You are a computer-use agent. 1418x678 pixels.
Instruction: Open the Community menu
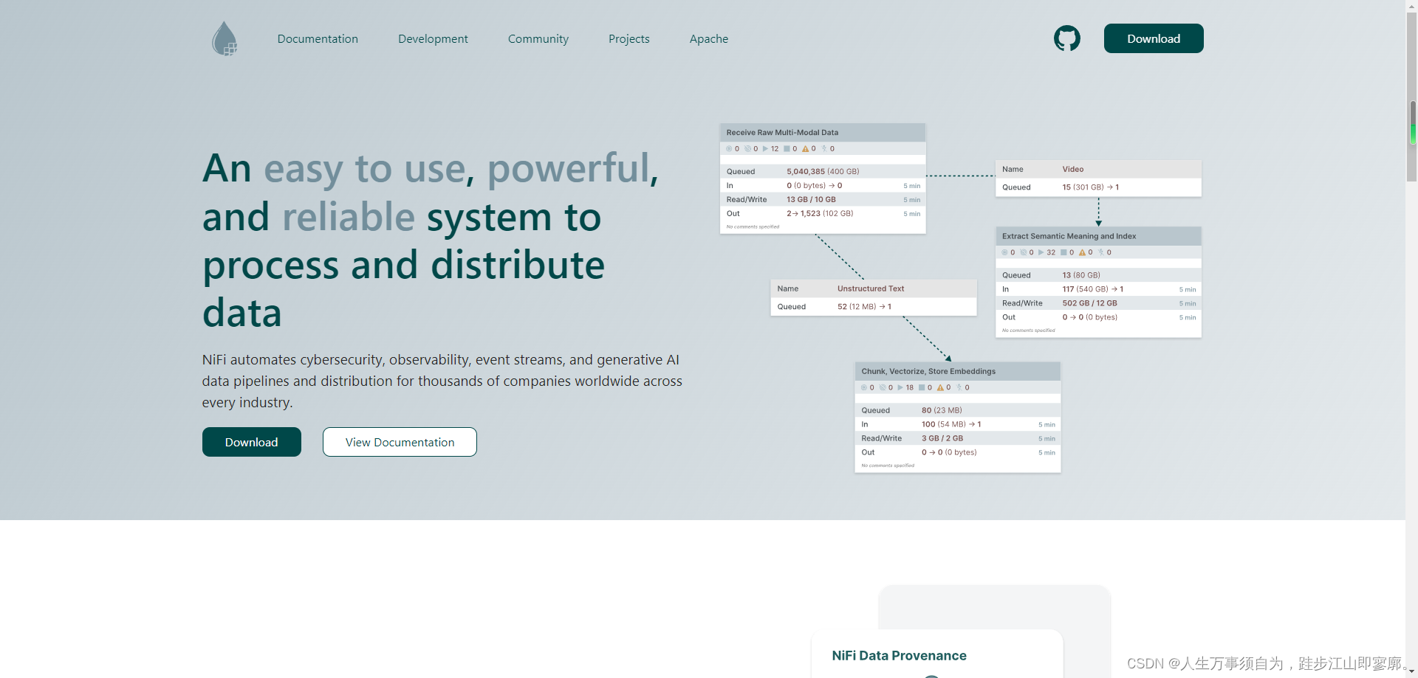538,39
